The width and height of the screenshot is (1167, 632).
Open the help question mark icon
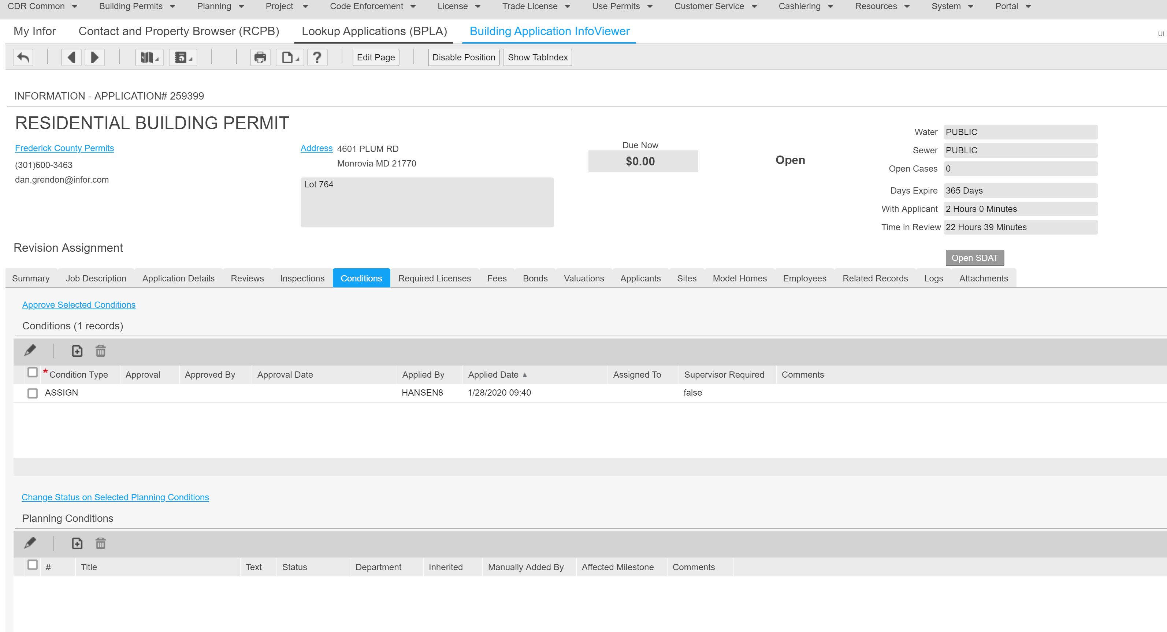[x=317, y=57]
